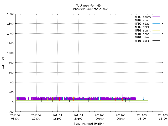The width and height of the screenshot is (168, 126).
Task: Click the 201105 08:00 time tick label
Action: [142, 117]
